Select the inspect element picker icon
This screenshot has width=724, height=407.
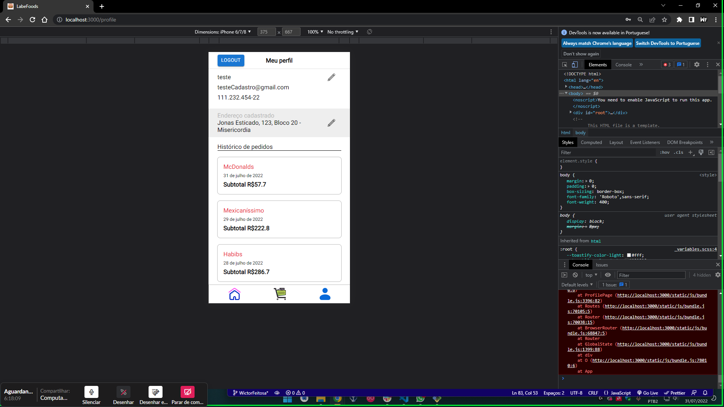tap(564, 65)
